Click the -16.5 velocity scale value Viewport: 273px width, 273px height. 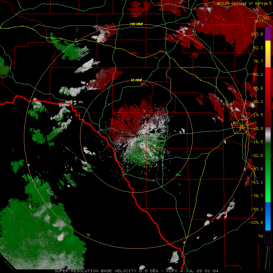(x=257, y=142)
